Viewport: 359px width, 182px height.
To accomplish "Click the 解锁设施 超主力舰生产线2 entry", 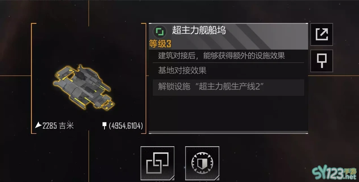I will pos(228,87).
